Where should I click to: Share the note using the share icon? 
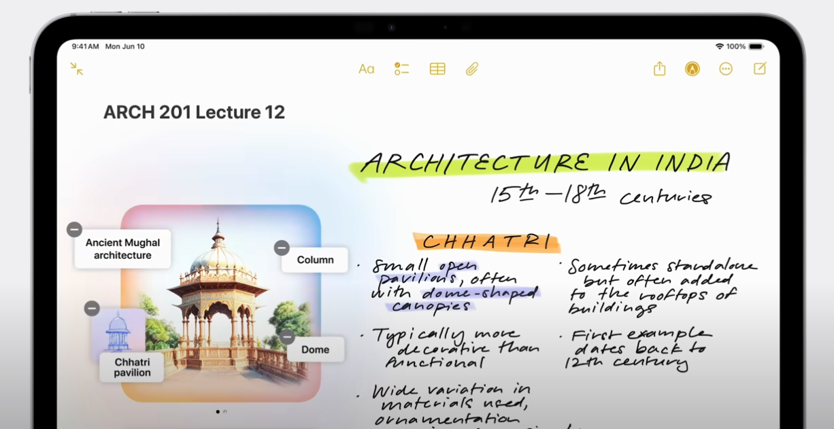pos(659,69)
